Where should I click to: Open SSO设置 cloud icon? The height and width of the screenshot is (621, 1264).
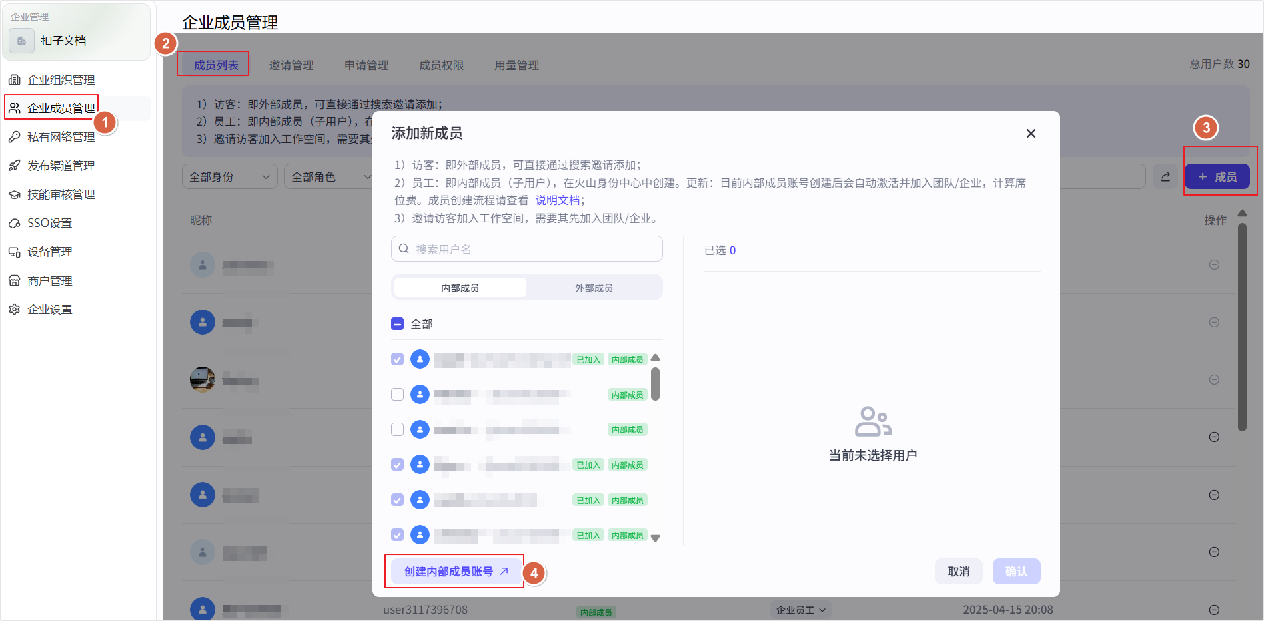14,223
